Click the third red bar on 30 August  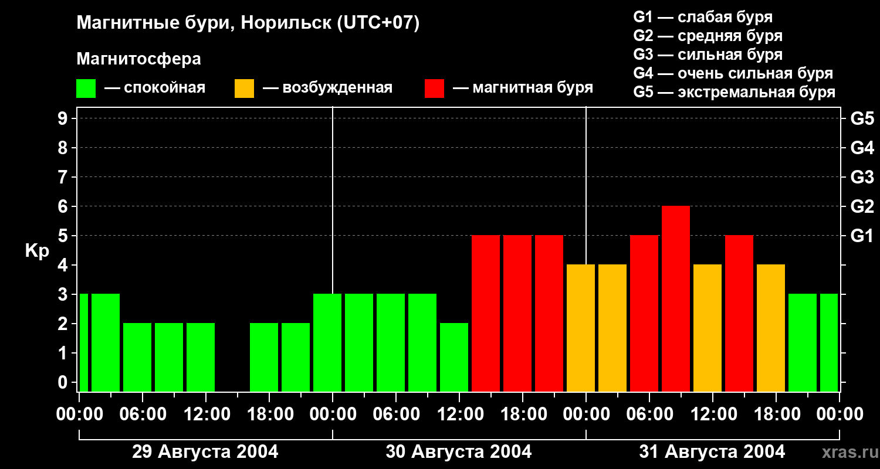point(549,314)
